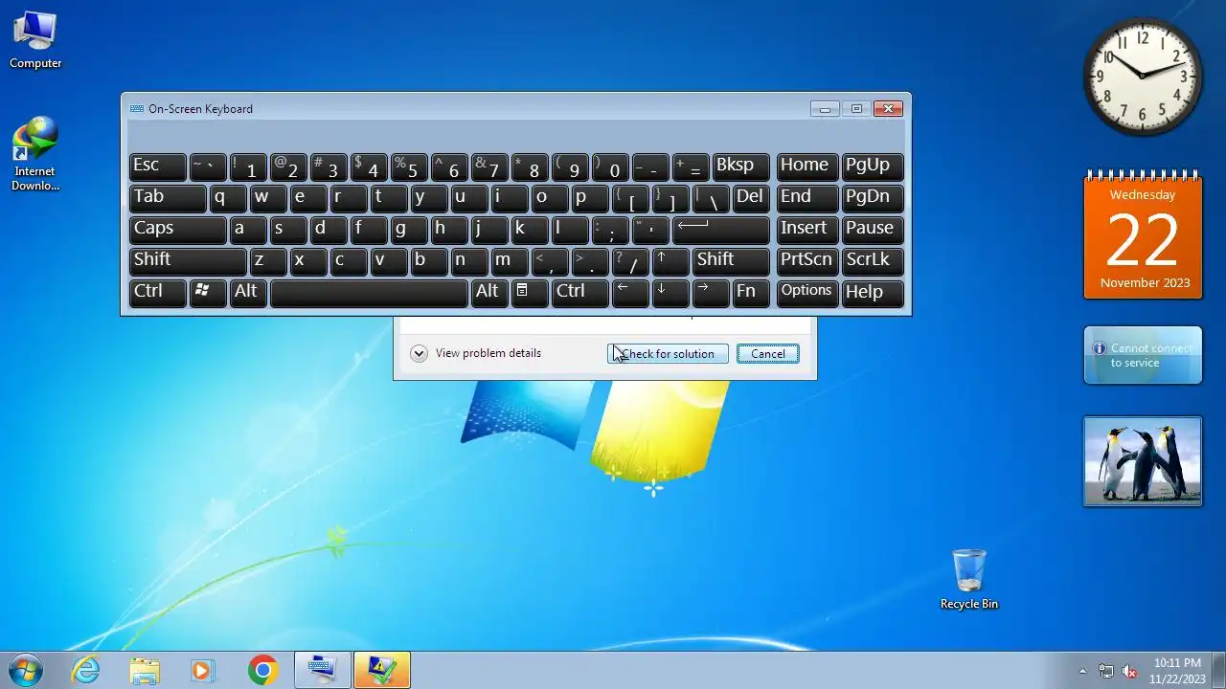Tap the Home key
Screen dimensions: 1226x689
807,166
